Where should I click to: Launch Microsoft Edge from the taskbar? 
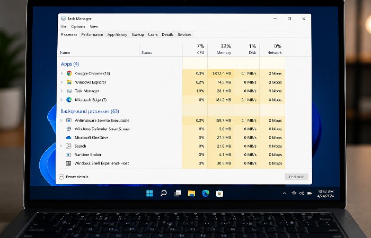pyautogui.click(x=206, y=194)
